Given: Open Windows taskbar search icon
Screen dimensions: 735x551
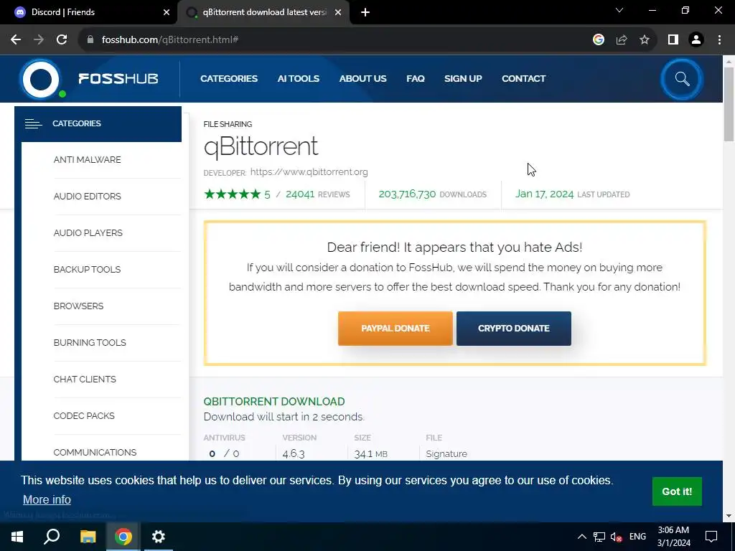Looking at the screenshot, I should coord(52,537).
